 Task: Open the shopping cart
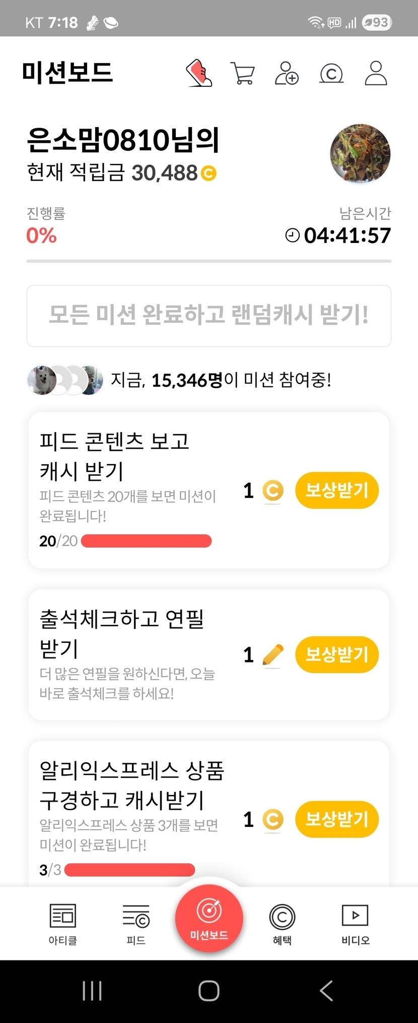click(242, 74)
